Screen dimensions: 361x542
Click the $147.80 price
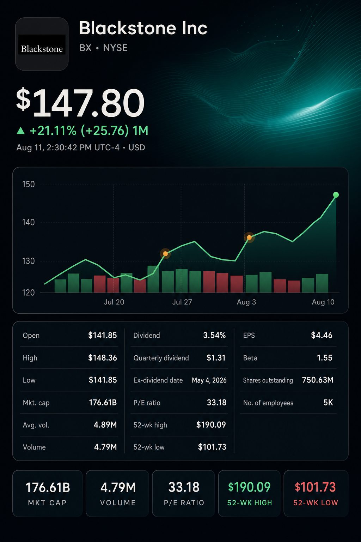pyautogui.click(x=80, y=103)
